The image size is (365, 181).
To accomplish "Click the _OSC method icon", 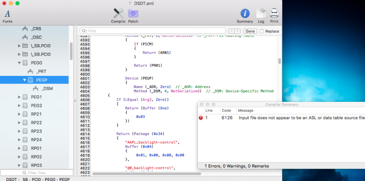I will [25, 37].
